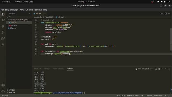The image size is (172, 97).
Task: Open the Terminal menu
Action: (38, 10)
